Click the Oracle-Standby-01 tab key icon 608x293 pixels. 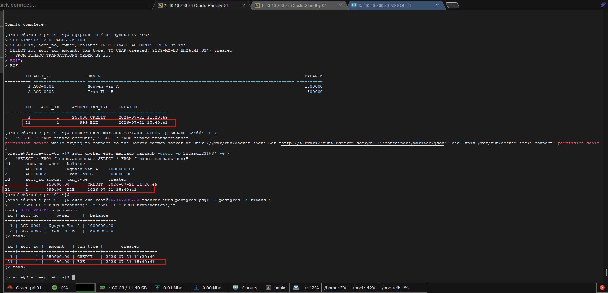257,5
